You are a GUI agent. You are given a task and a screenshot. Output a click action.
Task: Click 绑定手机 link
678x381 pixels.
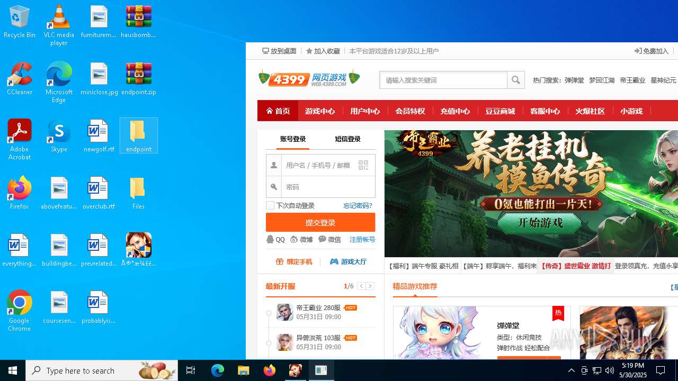294,261
